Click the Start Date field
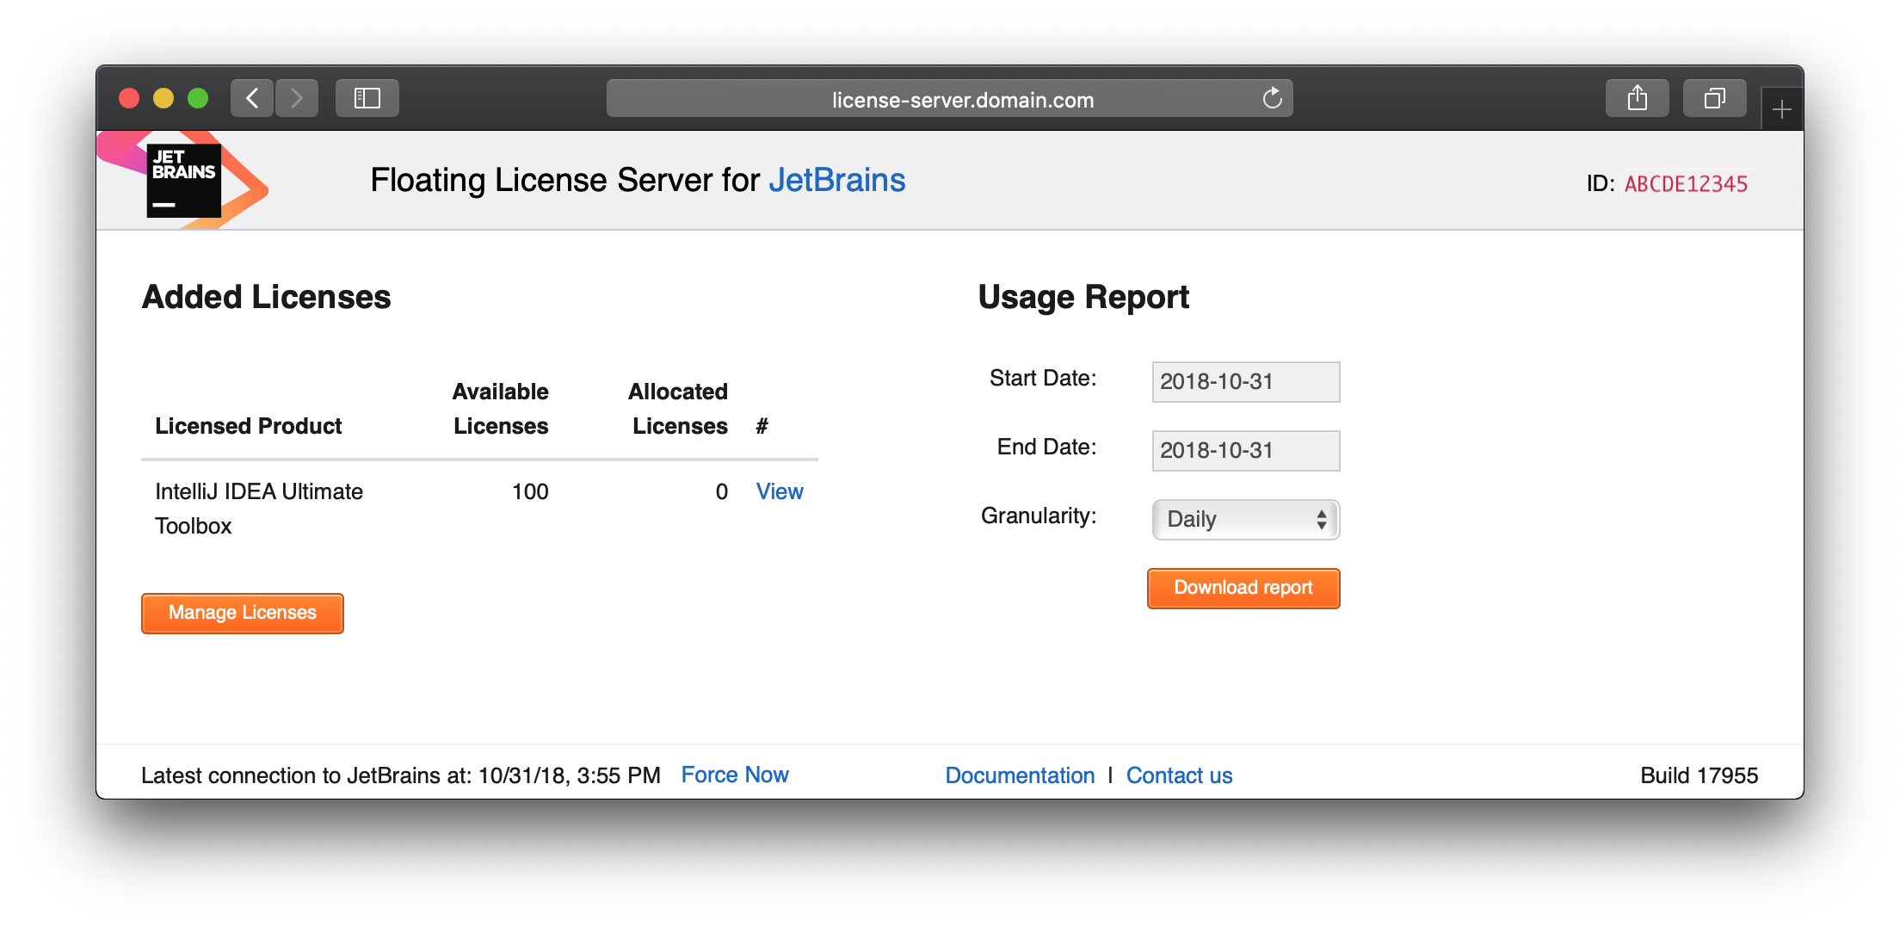Image resolution: width=1900 pixels, height=926 pixels. tap(1245, 381)
